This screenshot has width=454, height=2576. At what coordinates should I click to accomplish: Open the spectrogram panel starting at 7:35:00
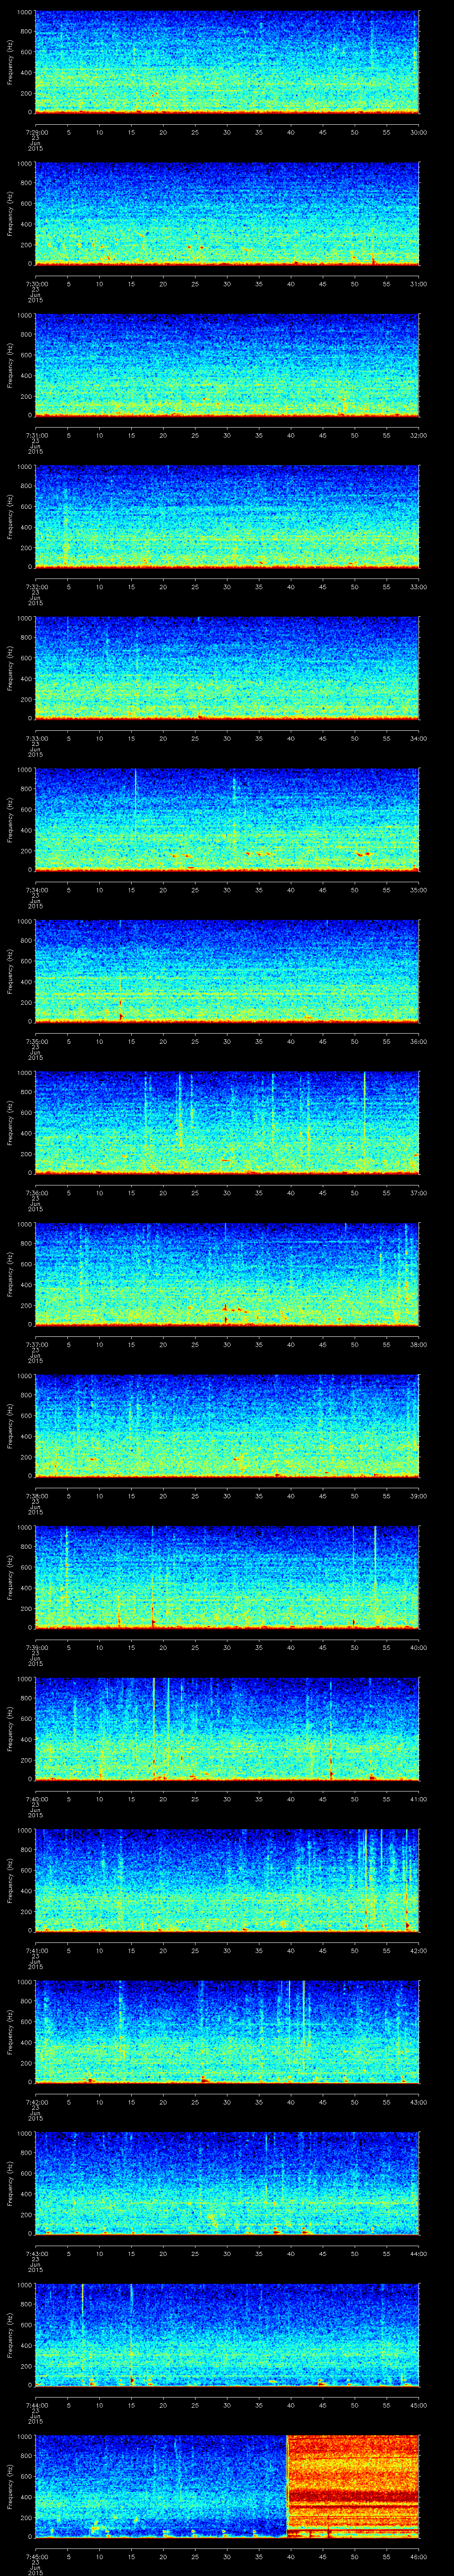click(227, 971)
